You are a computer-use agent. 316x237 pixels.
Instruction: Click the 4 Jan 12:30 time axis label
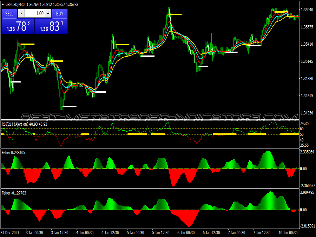click(110, 232)
